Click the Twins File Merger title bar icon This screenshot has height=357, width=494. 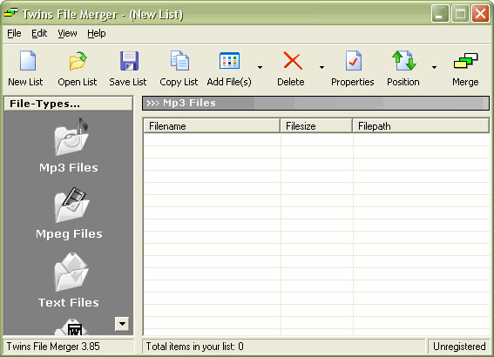[x=10, y=13]
